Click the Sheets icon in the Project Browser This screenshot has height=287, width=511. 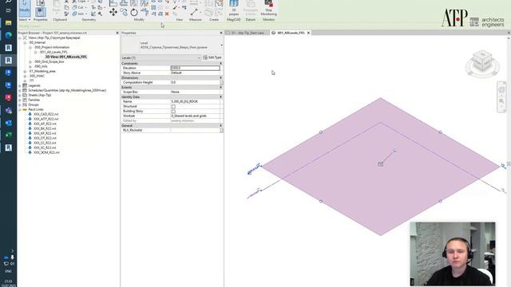click(x=25, y=95)
